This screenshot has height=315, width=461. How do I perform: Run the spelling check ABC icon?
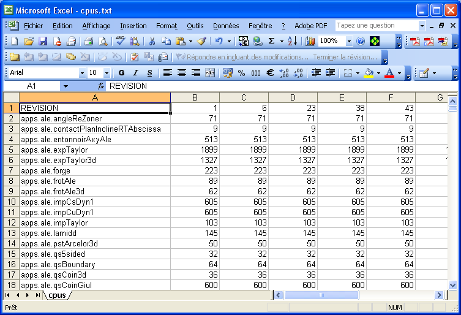click(x=120, y=41)
